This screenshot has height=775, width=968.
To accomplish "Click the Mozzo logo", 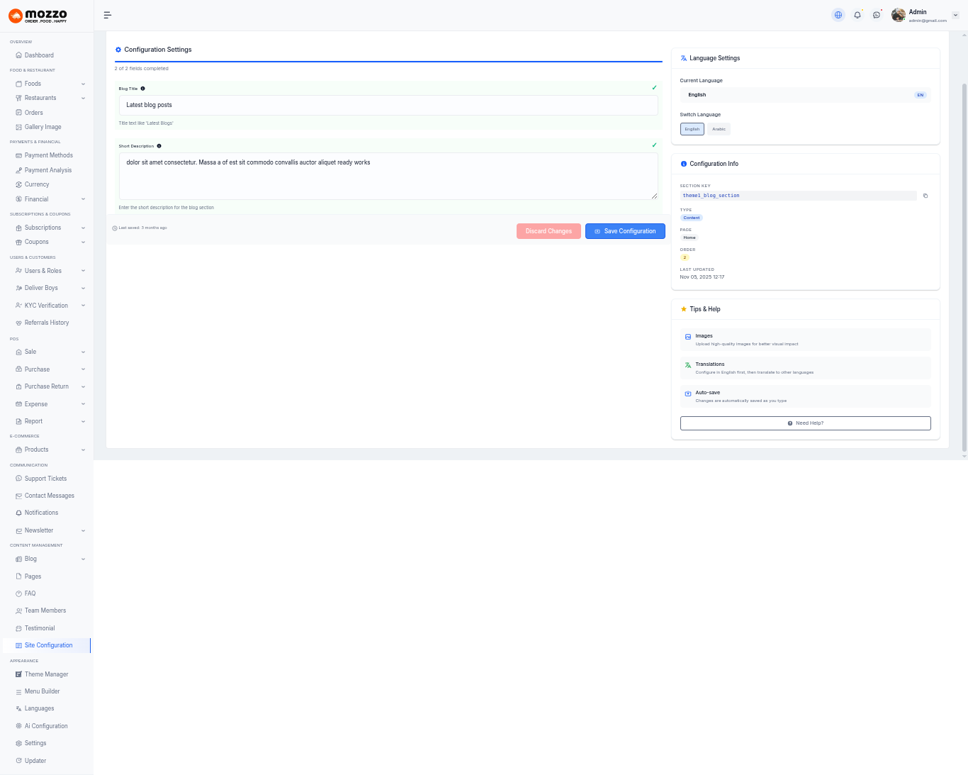I will coord(38,16).
